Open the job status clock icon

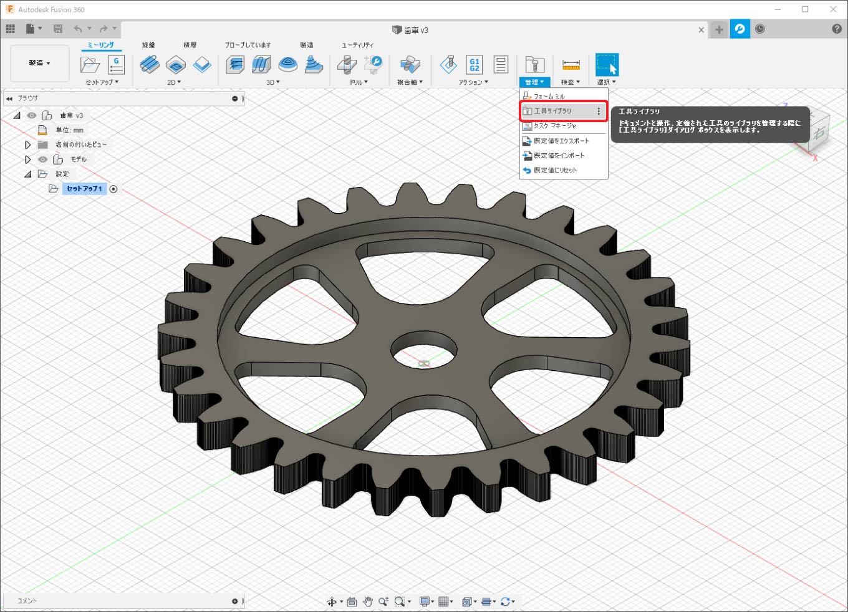pyautogui.click(x=760, y=29)
